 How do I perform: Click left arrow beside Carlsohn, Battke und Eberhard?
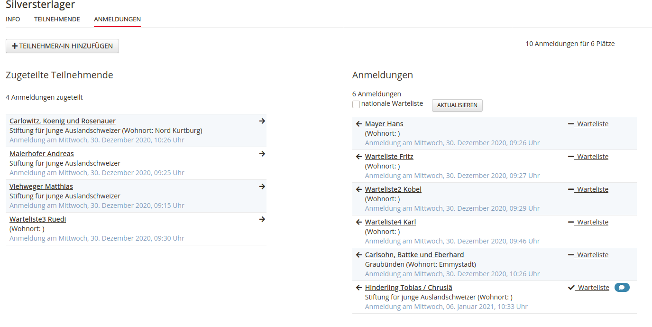[x=359, y=255]
